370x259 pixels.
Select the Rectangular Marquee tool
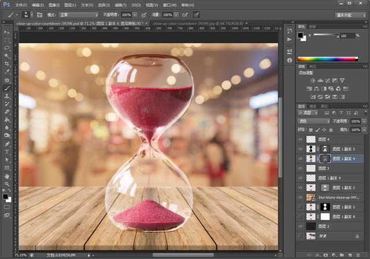point(7,40)
